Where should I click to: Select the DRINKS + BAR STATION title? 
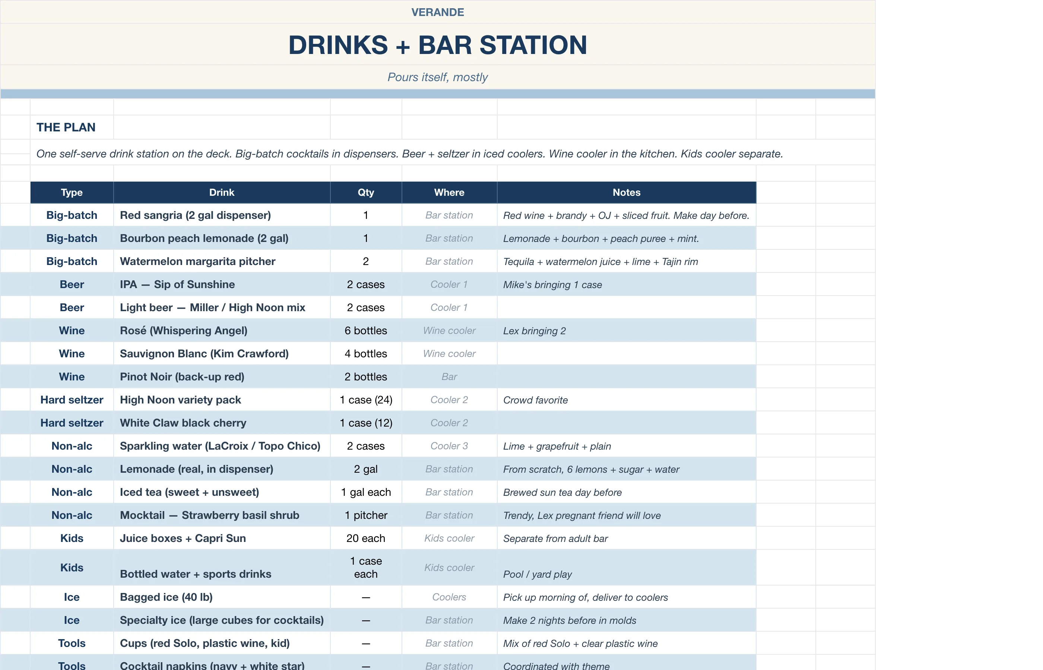pos(437,45)
